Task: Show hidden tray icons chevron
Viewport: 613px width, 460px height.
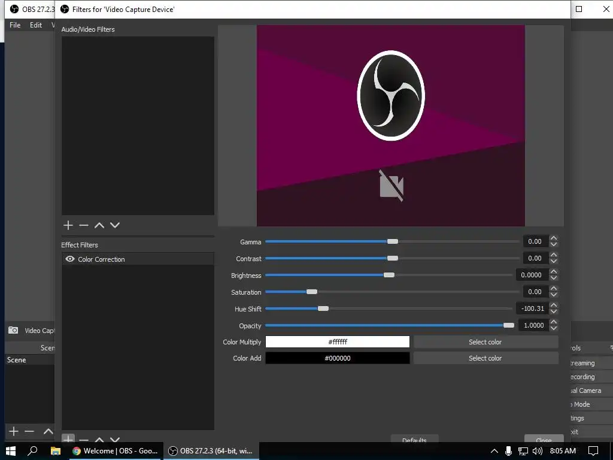Action: [494, 451]
